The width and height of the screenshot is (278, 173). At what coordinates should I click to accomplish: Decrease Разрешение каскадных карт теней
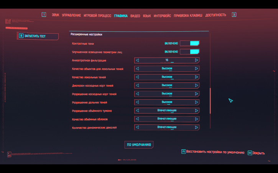(137, 94)
